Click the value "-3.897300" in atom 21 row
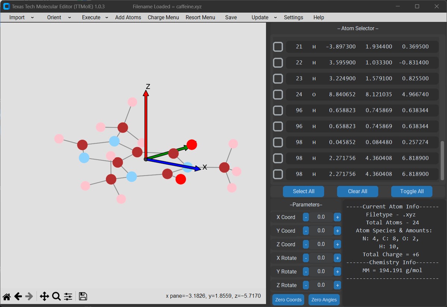 tap(341, 47)
